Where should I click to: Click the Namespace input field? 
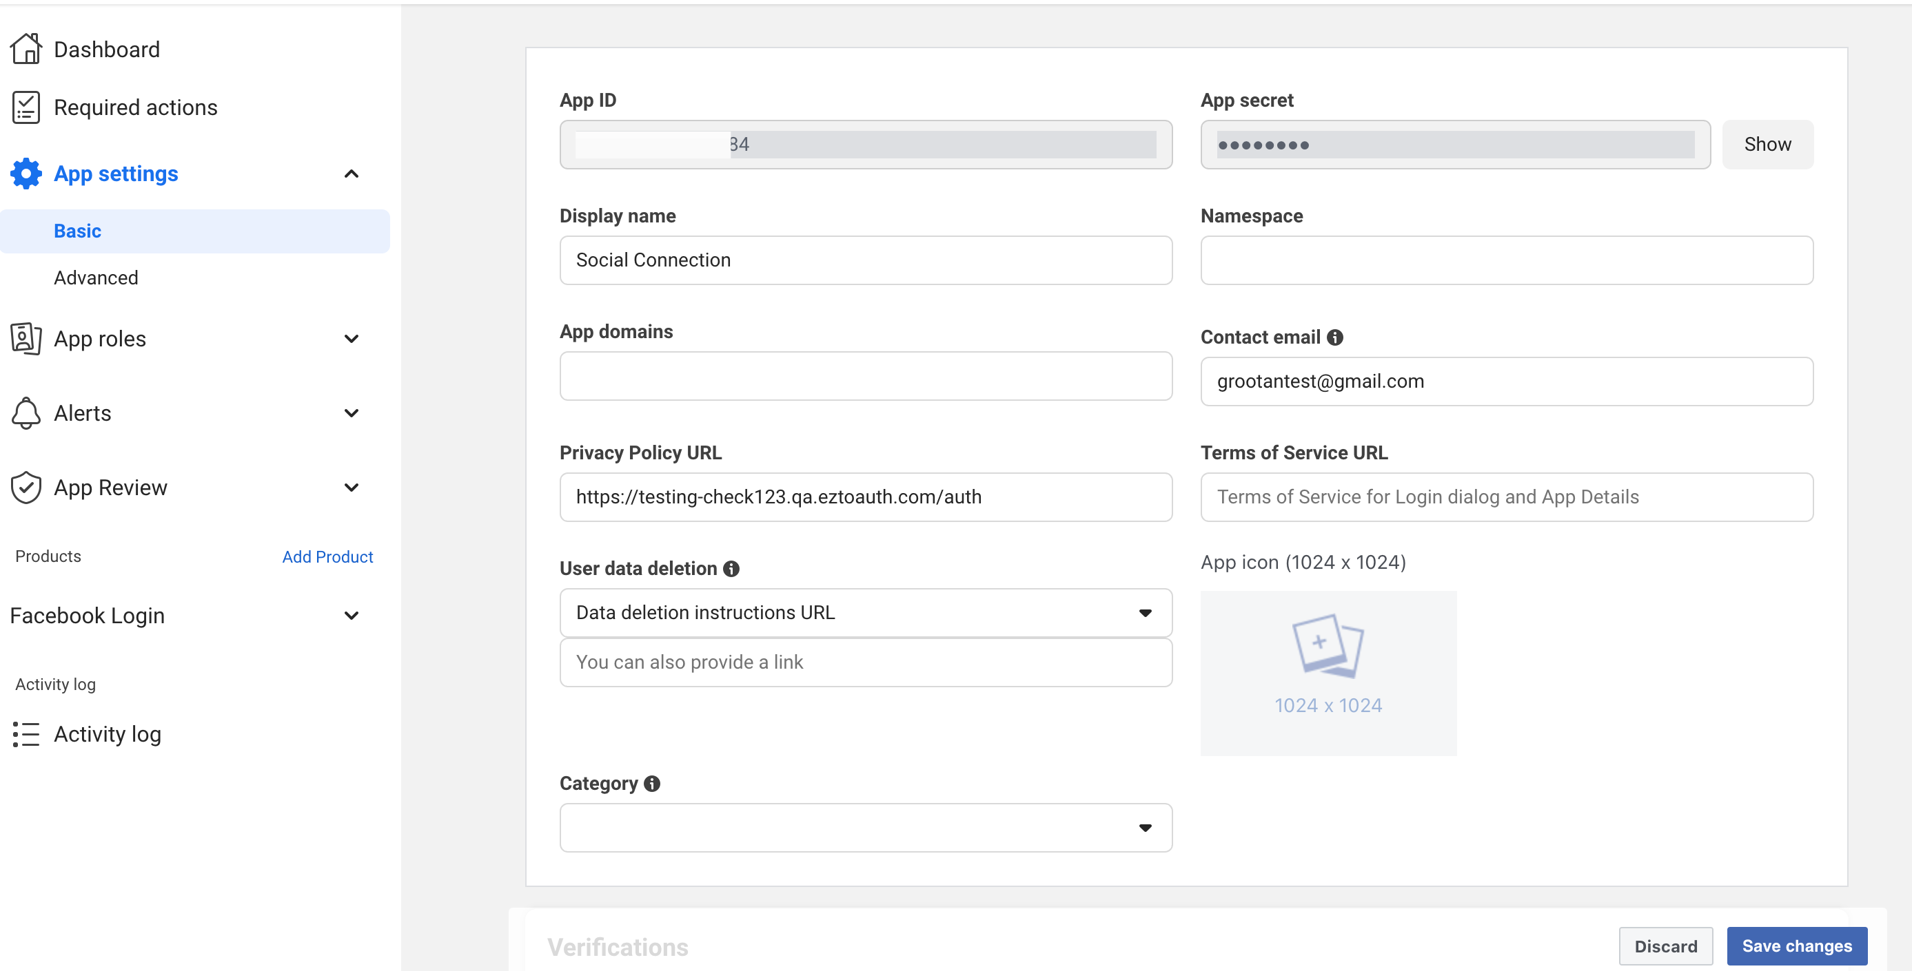(x=1507, y=260)
